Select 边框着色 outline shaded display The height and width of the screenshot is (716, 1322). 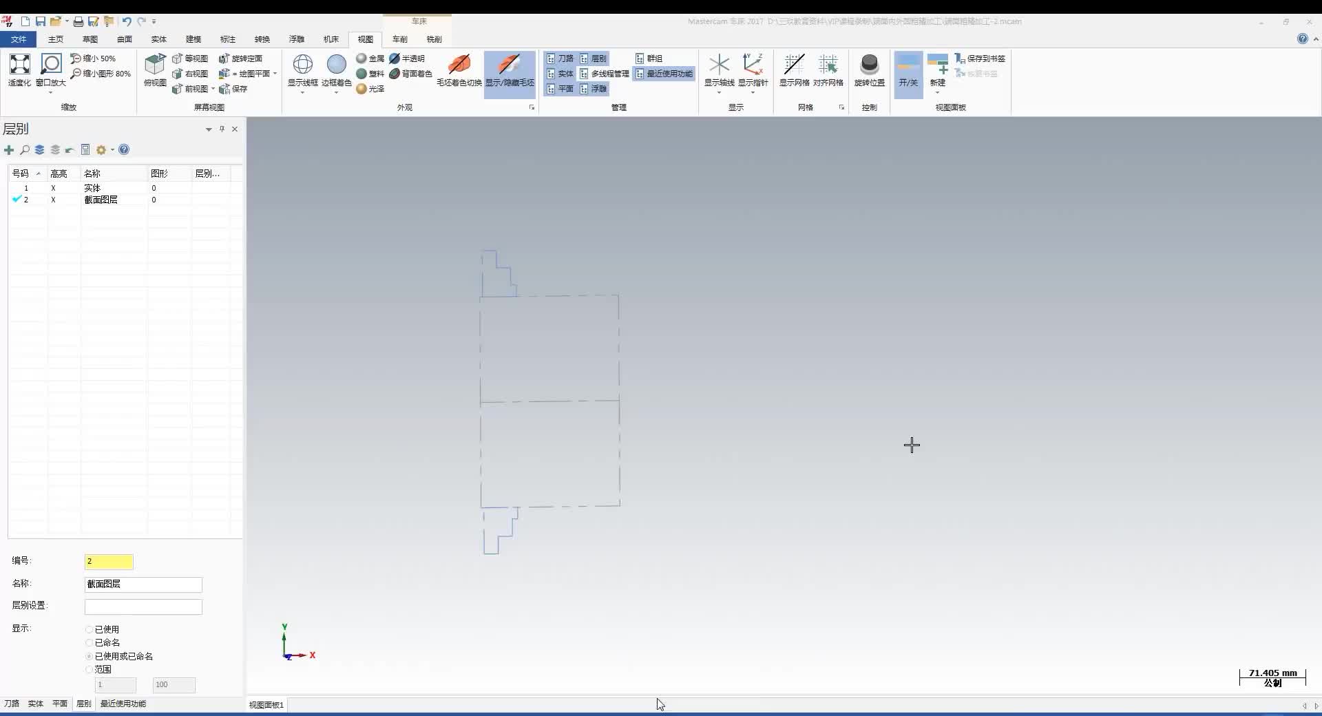point(337,70)
